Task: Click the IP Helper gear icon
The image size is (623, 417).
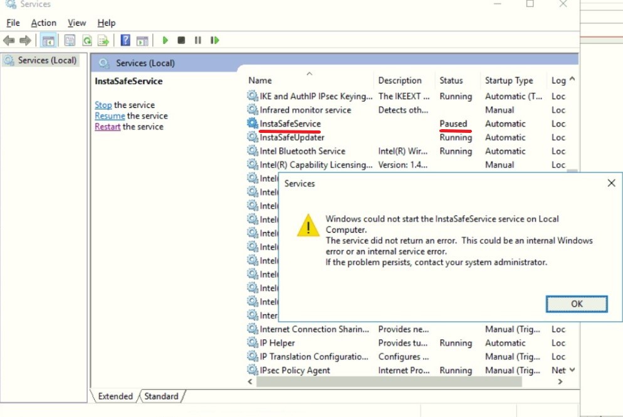Action: [x=253, y=342]
